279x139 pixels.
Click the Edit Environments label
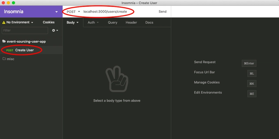point(208,93)
